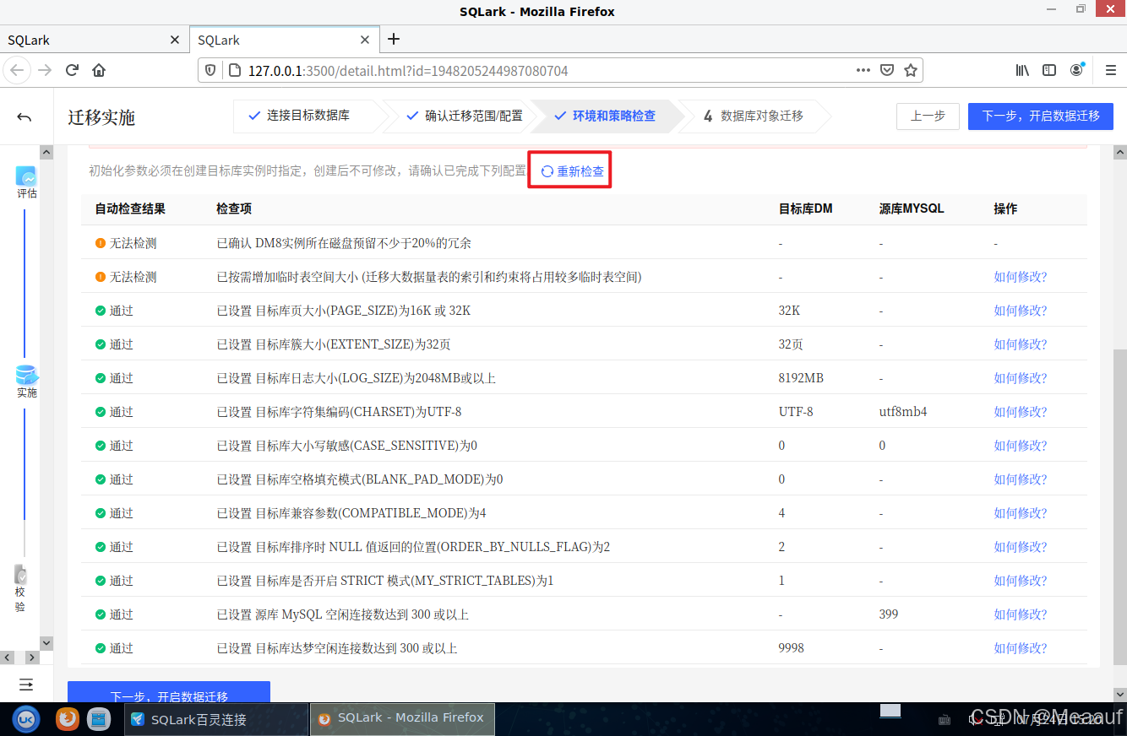
Task: Open 如何修改? for 达梦空闲连接数 row
Action: click(x=1020, y=648)
